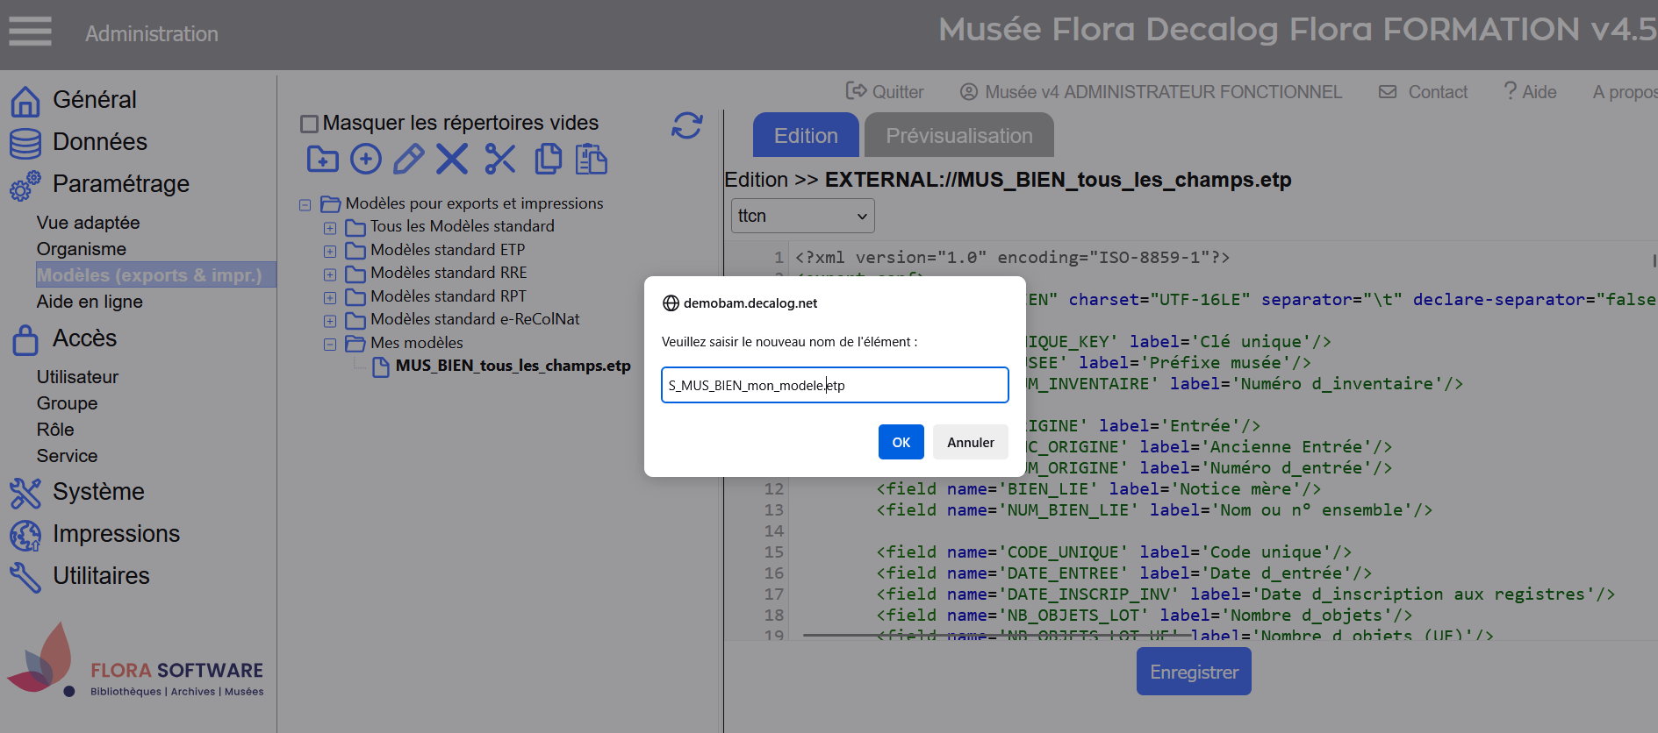The height and width of the screenshot is (733, 1658).
Task: Click the paste clipboard icon
Action: point(592,160)
